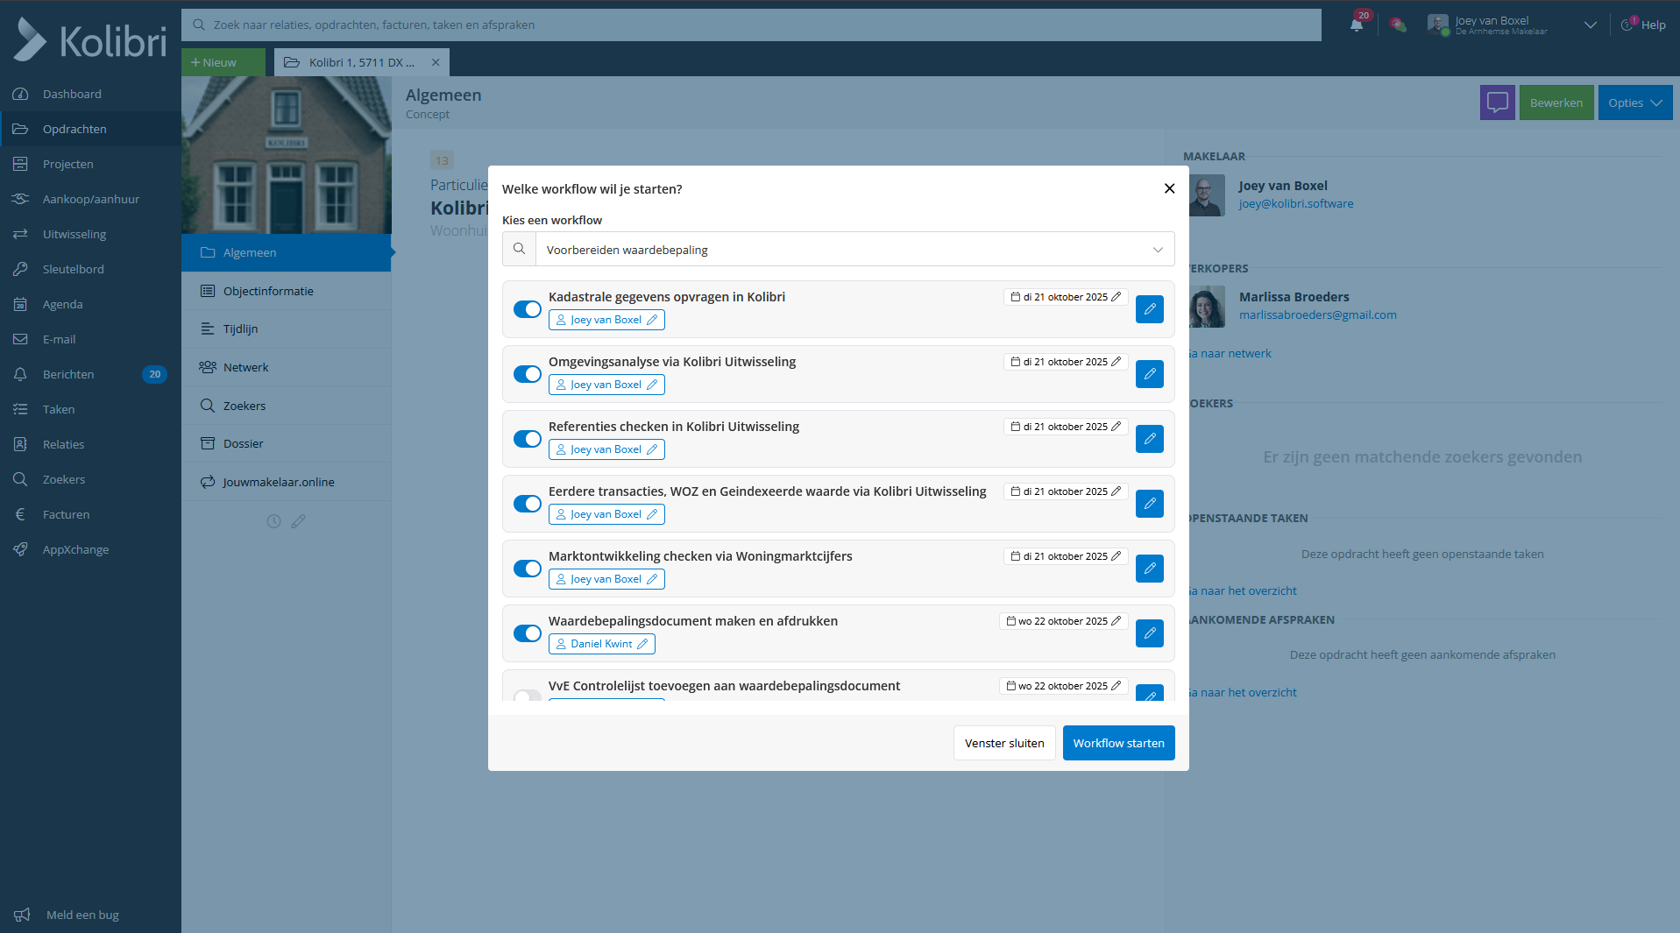This screenshot has width=1680, height=933.
Task: Close the Kolibri 1, 5711 DX tab
Action: pyautogui.click(x=436, y=62)
